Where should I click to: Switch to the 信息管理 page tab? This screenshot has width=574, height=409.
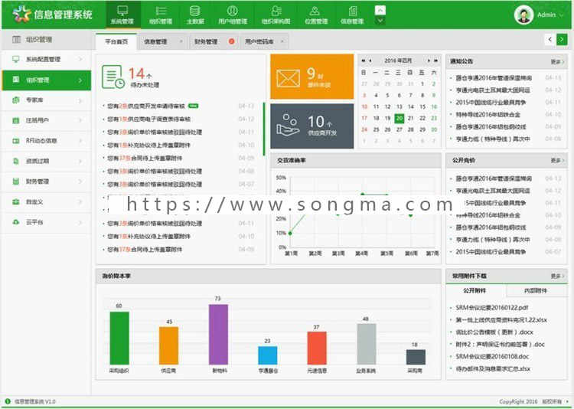[155, 42]
